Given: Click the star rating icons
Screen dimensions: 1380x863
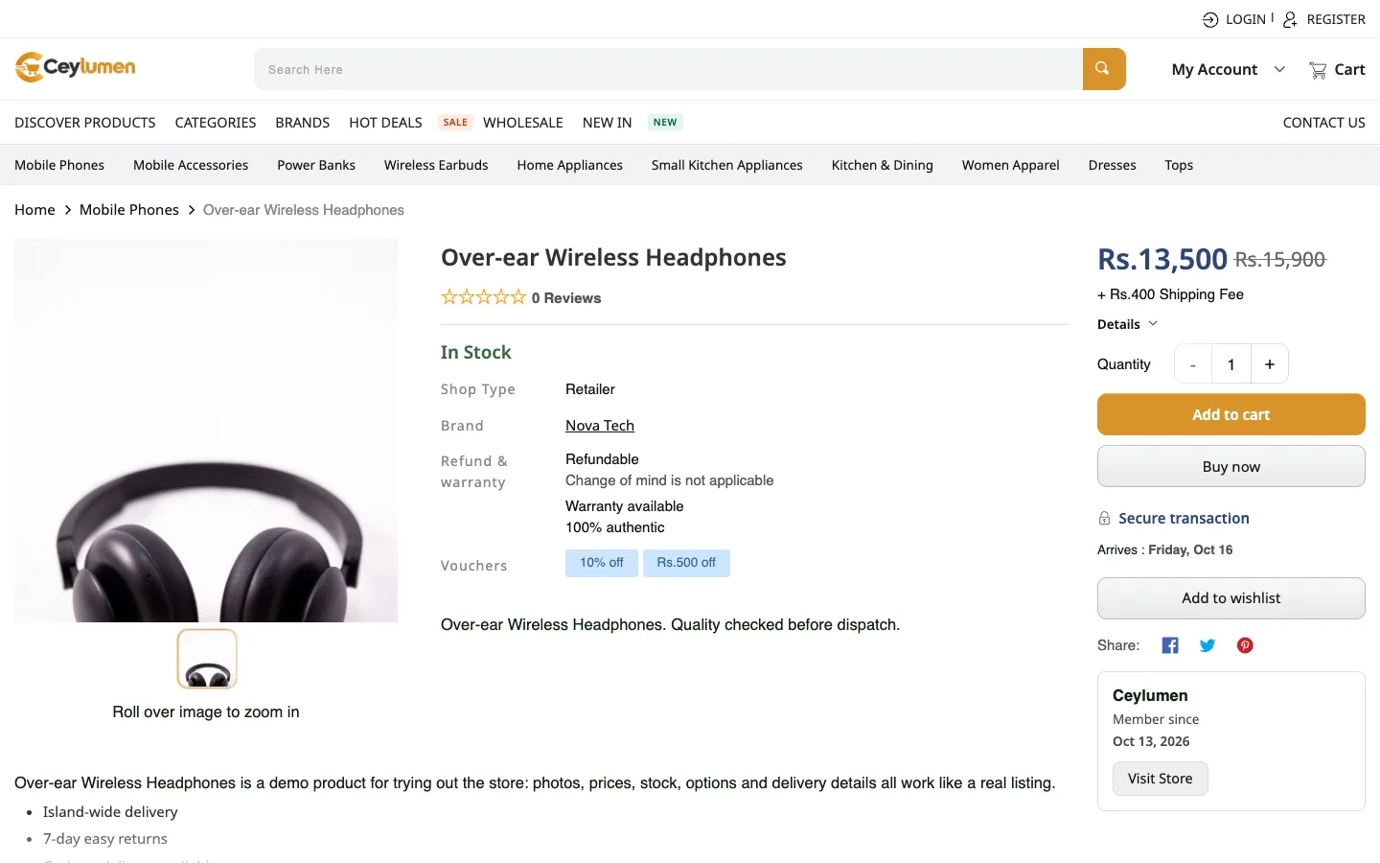Looking at the screenshot, I should pyautogui.click(x=483, y=297).
